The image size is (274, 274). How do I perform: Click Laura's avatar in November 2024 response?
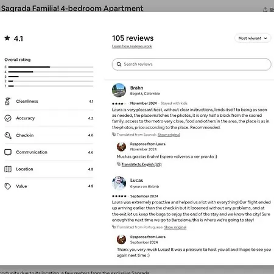(121, 147)
